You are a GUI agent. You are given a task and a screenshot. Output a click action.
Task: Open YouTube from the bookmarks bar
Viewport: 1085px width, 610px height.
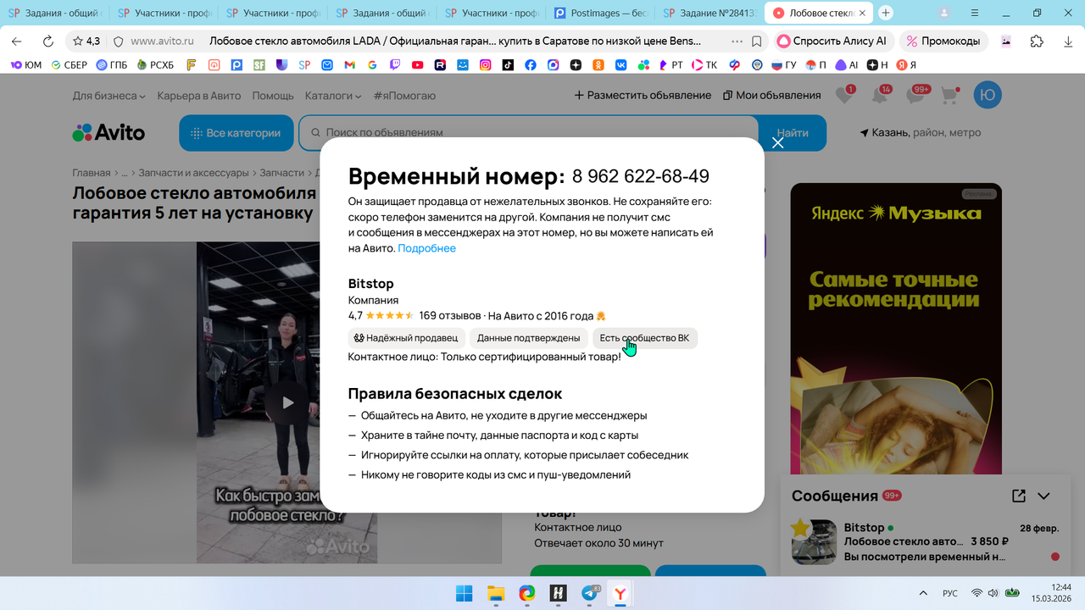(x=416, y=64)
